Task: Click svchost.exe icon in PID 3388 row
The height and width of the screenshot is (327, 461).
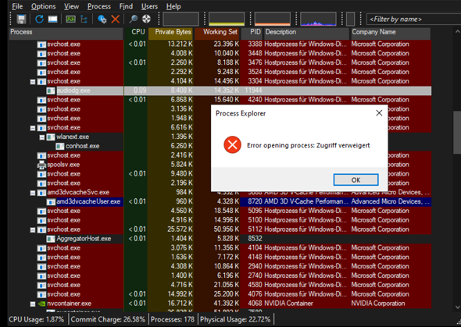Action: point(41,44)
